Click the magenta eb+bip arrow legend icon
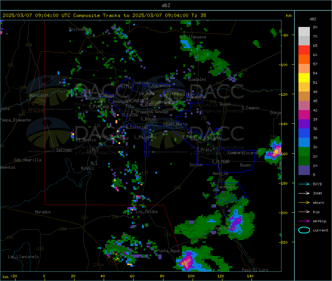332x281 pixels. [304, 221]
